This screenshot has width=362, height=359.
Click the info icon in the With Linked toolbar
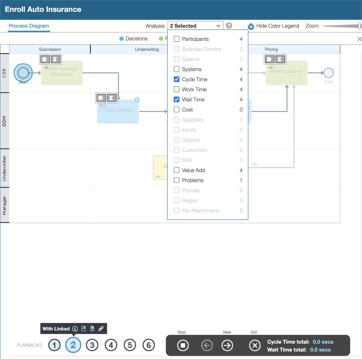click(x=75, y=329)
